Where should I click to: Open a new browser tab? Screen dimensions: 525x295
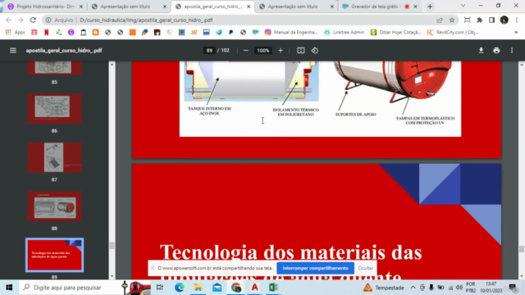[x=430, y=7]
